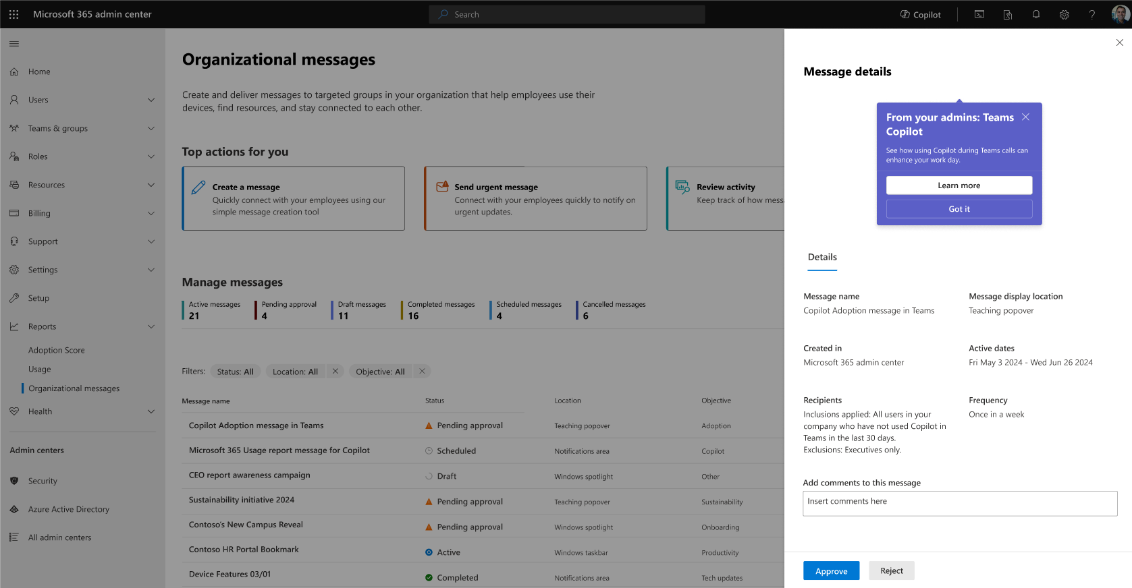Select the Details tab
This screenshot has height=588, width=1132.
coord(822,258)
